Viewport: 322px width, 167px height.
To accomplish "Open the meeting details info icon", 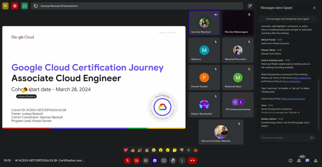I will [290, 161].
